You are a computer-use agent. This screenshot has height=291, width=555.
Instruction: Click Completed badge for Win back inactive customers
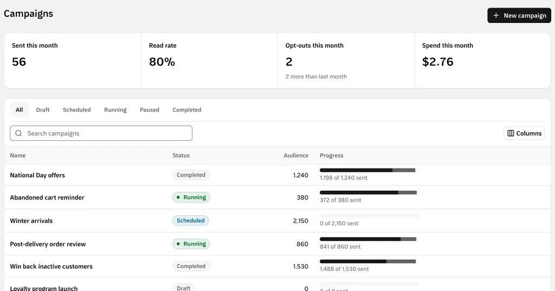(191, 266)
